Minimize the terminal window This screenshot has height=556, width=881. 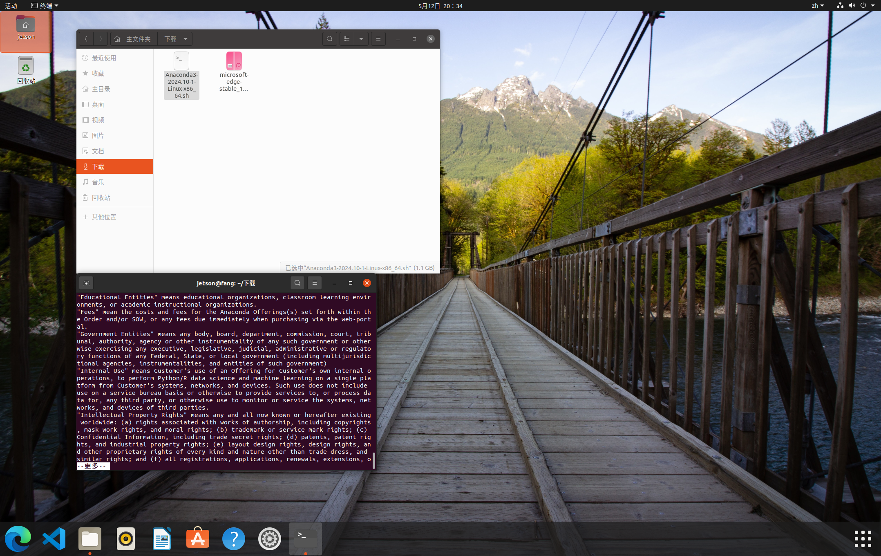[334, 283]
